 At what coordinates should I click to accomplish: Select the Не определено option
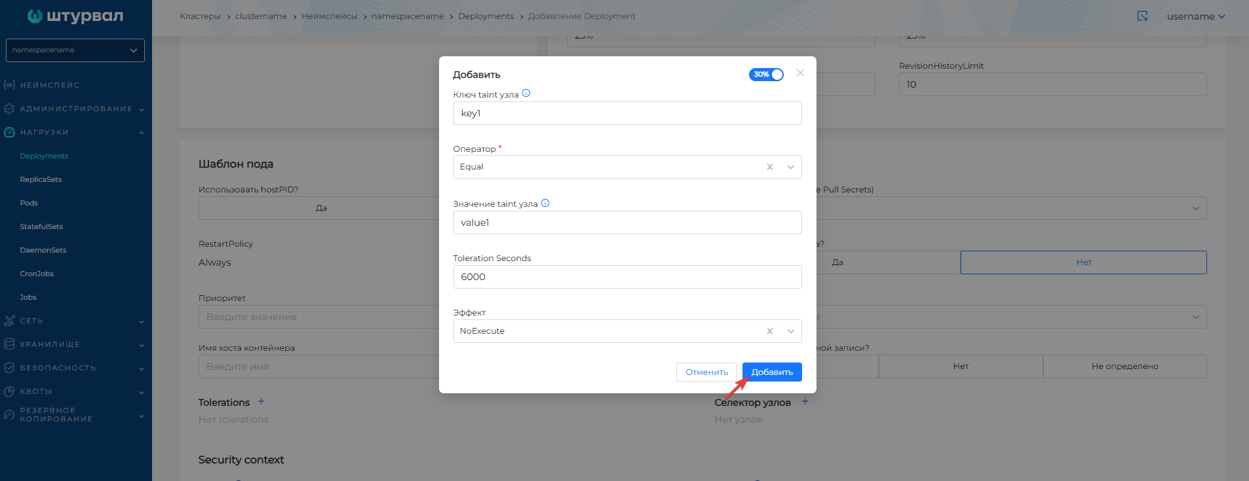click(1124, 366)
